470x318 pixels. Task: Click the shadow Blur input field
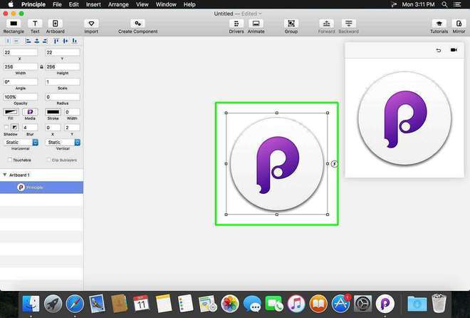pyautogui.click(x=30, y=127)
